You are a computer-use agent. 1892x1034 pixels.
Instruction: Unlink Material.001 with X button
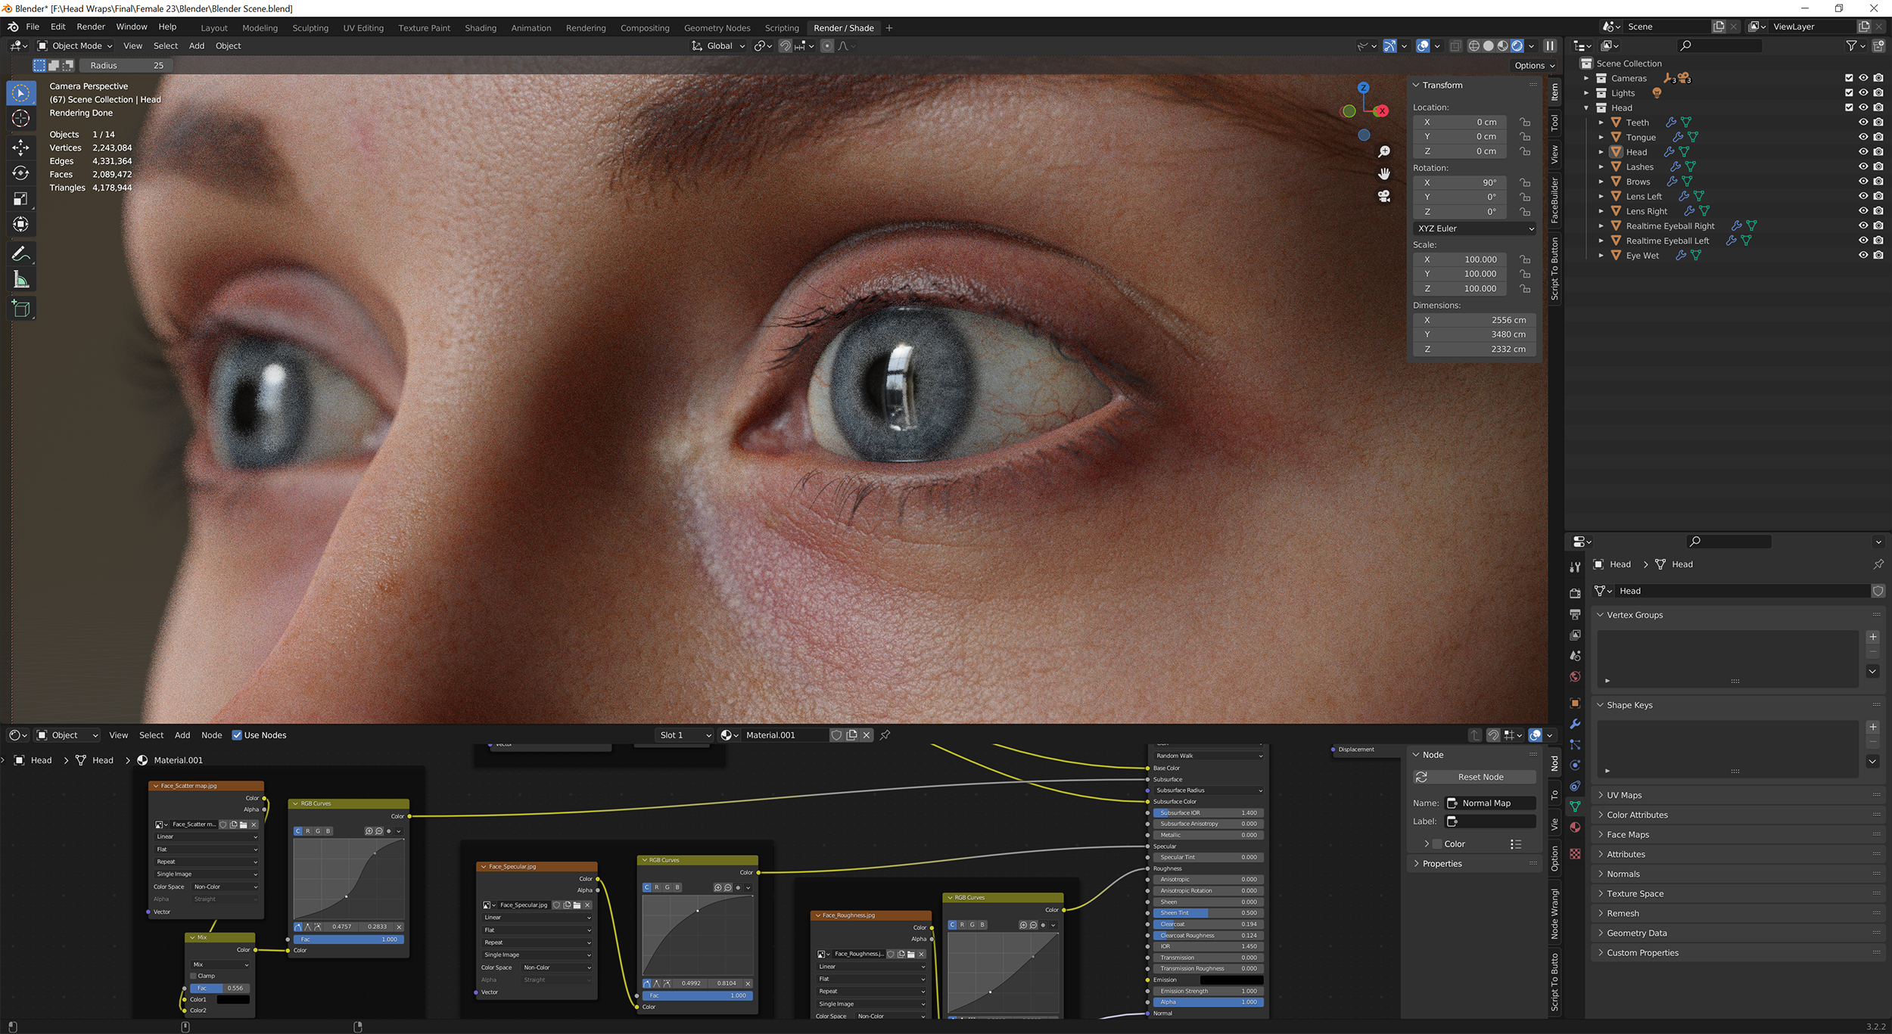(x=867, y=735)
